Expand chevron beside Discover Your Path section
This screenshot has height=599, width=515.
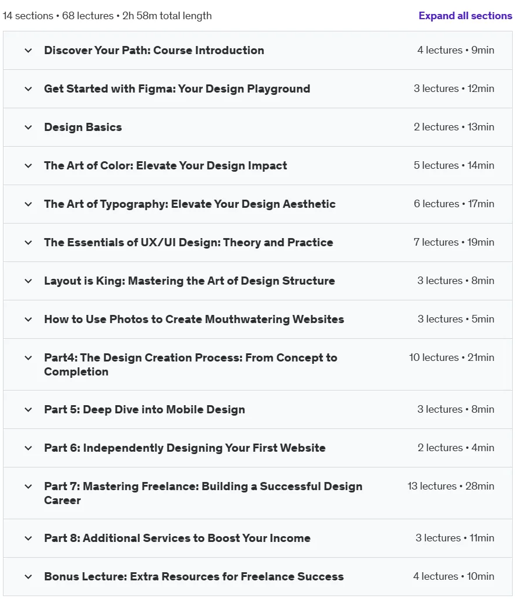[29, 51]
